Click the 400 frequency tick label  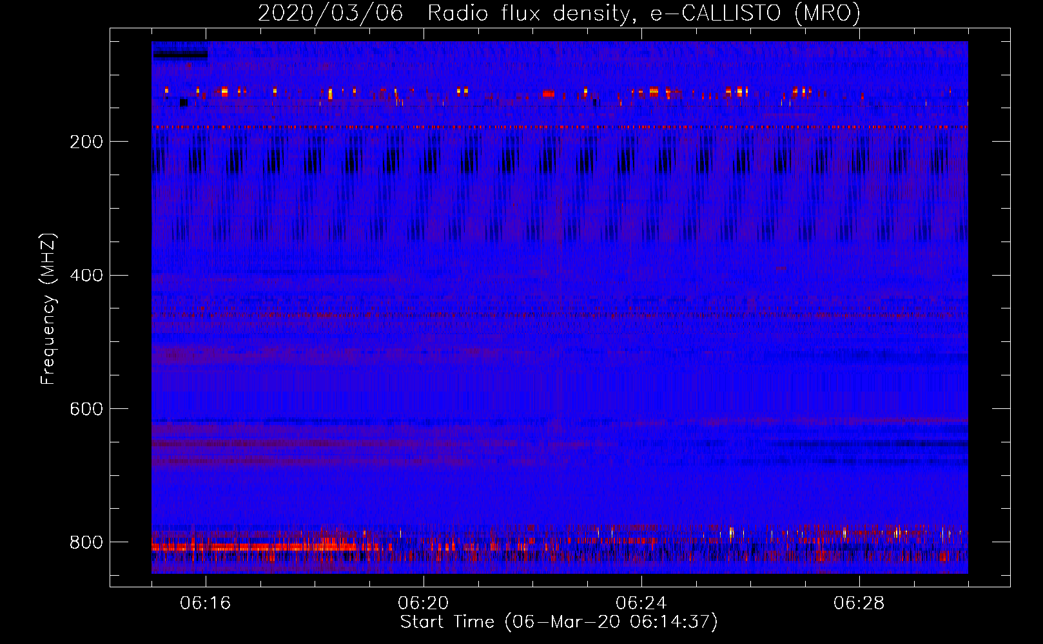[x=86, y=276]
